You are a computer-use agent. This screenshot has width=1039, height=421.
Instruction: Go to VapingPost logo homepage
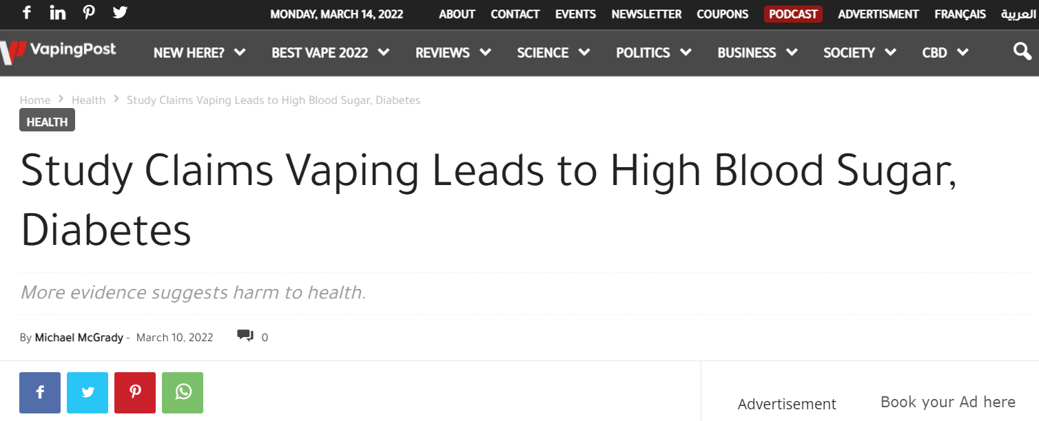(x=59, y=50)
